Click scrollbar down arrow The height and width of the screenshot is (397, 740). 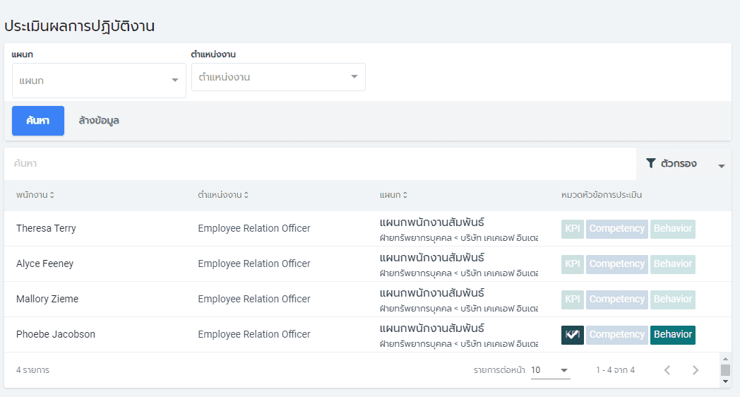click(726, 381)
